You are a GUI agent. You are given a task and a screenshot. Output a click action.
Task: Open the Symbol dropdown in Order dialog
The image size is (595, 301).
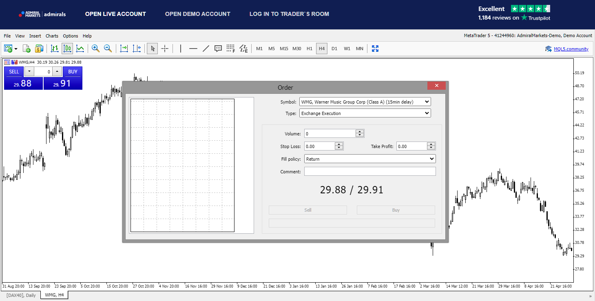[x=365, y=102]
